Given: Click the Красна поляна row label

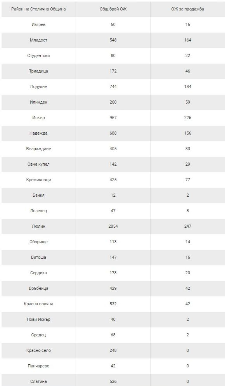Looking at the screenshot, I should [x=38, y=304].
